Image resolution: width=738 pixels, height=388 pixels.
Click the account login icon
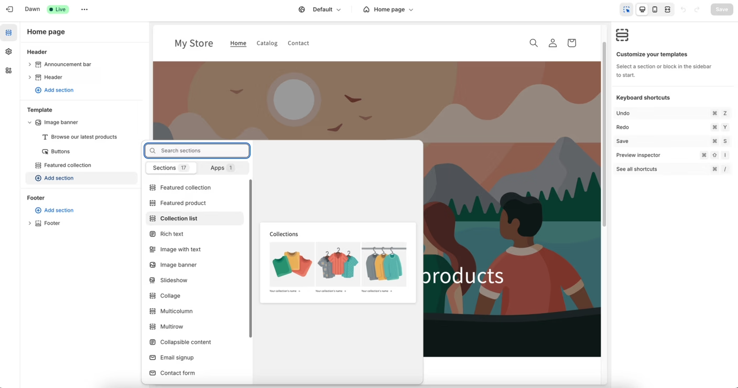tap(552, 43)
